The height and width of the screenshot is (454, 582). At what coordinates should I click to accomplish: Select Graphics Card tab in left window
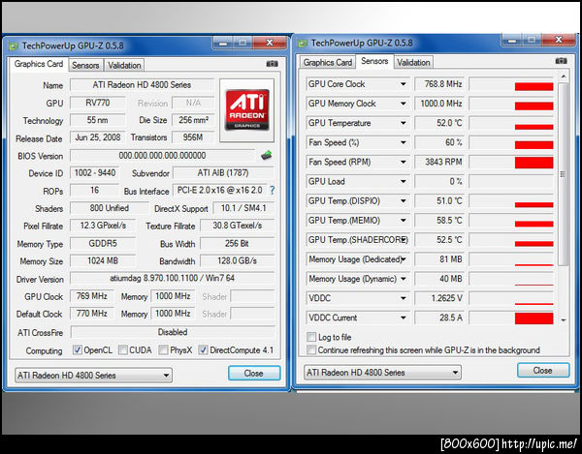pos(39,64)
